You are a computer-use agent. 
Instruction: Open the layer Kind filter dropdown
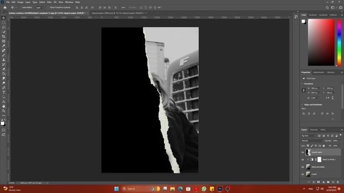click(x=309, y=136)
